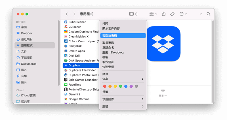Expand the group-by dropdown chevron

[156, 14]
